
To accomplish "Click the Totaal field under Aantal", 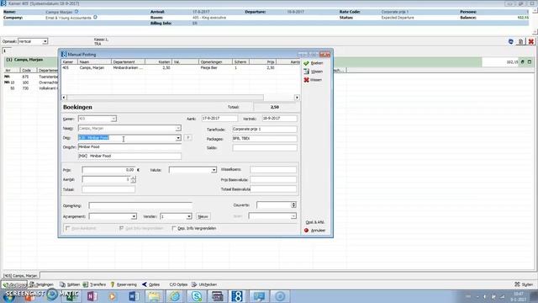I will pos(108,189).
